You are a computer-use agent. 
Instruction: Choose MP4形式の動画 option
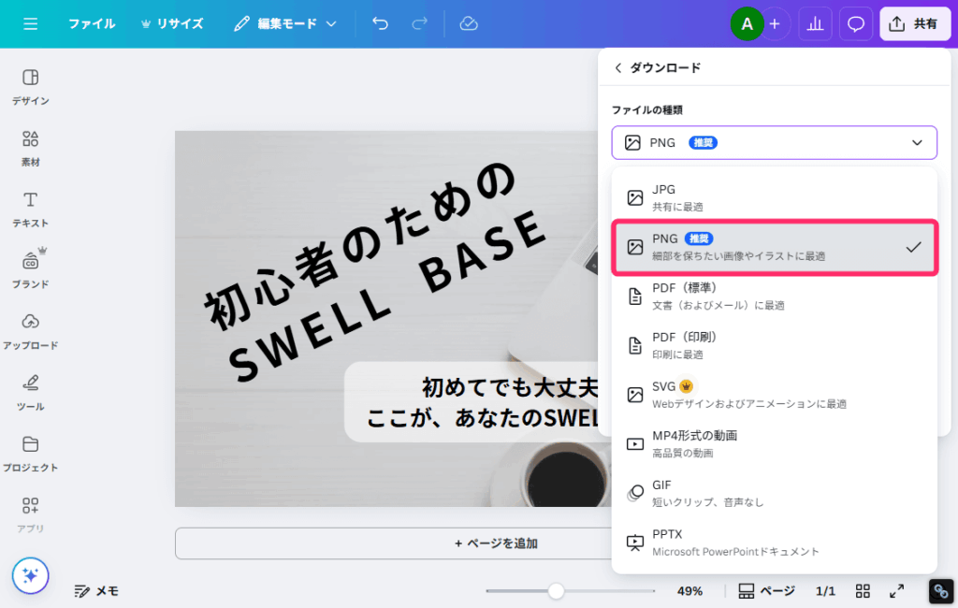pyautogui.click(x=774, y=443)
